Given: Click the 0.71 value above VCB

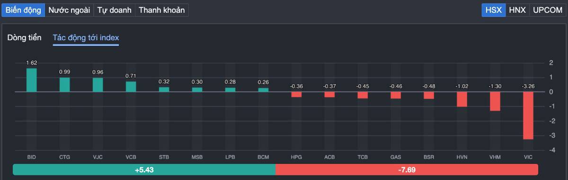Looking at the screenshot, I should (x=131, y=76).
